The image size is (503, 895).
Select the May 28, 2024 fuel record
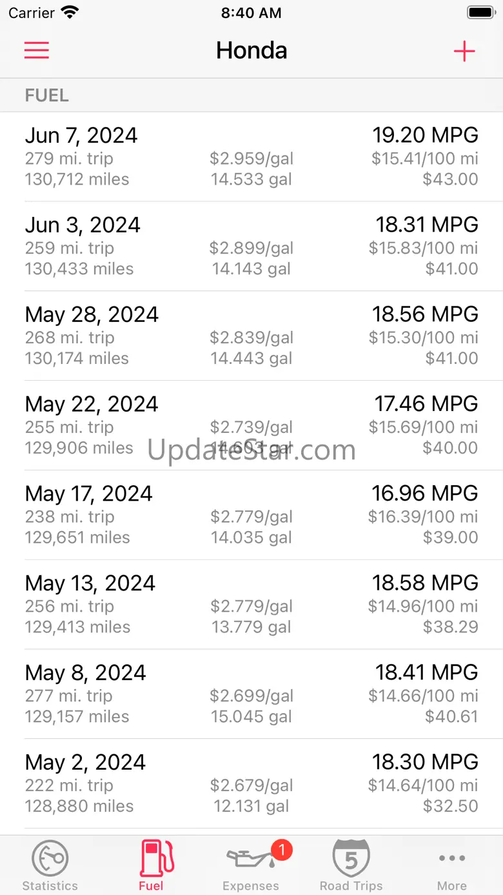252,336
